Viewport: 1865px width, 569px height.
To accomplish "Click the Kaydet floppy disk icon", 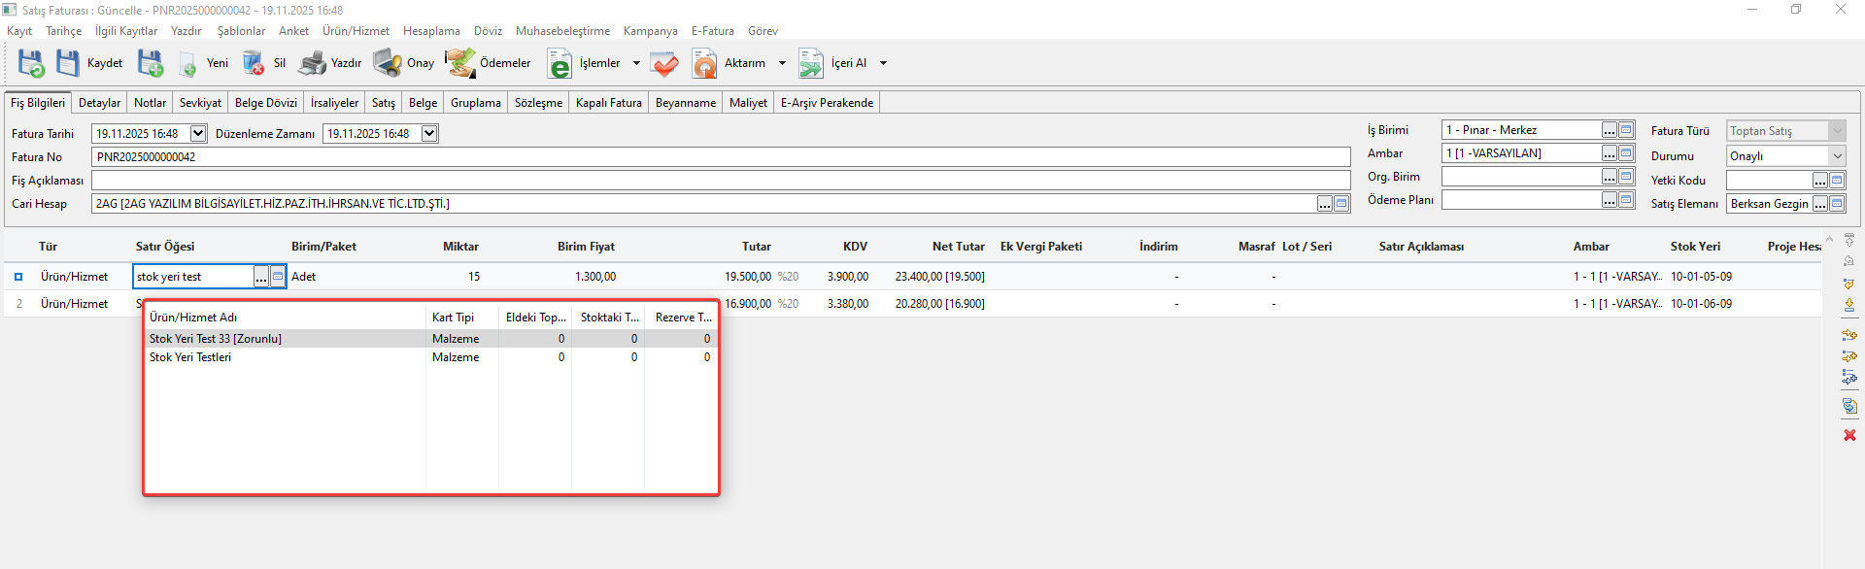I will coord(67,63).
